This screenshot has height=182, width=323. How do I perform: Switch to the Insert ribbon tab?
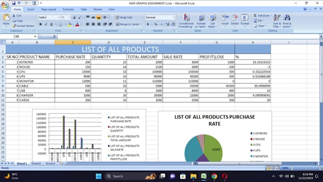pos(31,10)
